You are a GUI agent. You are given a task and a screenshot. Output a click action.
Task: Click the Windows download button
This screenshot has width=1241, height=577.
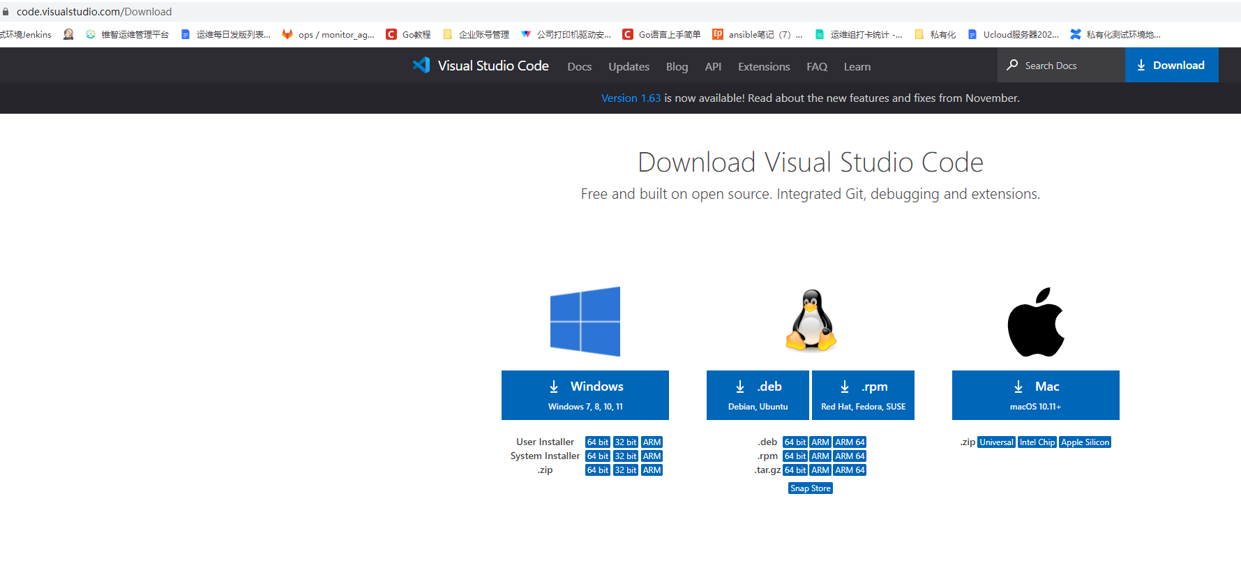pyautogui.click(x=585, y=395)
